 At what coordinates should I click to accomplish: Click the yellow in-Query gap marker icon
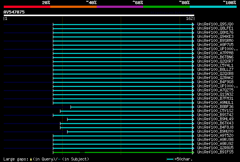coord(31,159)
